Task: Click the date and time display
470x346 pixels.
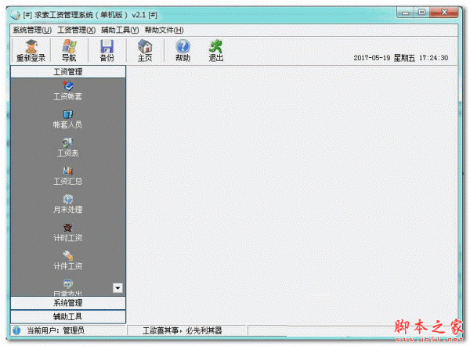Action: point(401,58)
